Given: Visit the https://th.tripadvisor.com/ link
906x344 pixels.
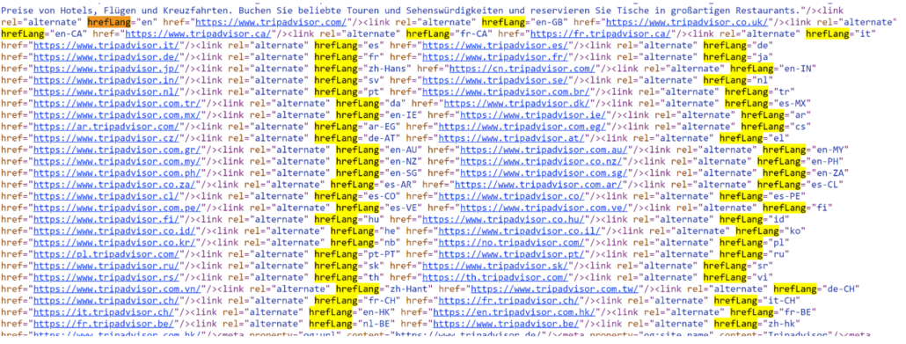Looking at the screenshot, I should pos(494,276).
